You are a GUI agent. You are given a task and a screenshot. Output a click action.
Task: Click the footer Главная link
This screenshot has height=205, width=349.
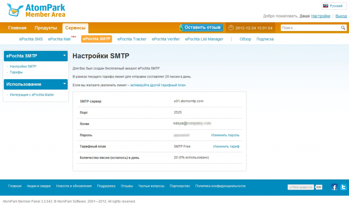[x=15, y=186]
